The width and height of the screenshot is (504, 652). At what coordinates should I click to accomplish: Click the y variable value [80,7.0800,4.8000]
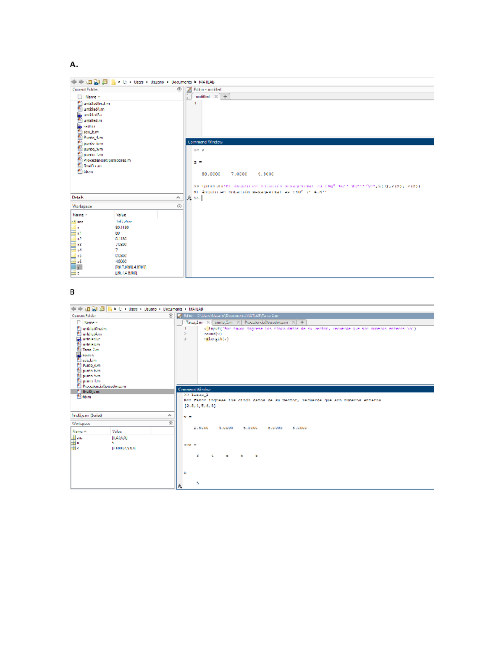131,267
